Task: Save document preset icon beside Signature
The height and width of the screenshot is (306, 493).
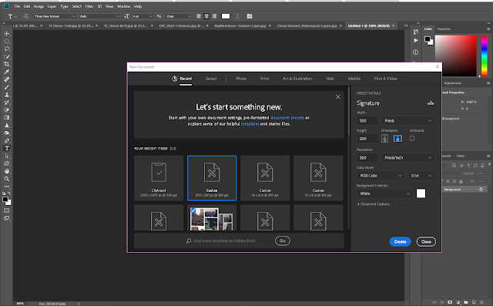Action: tap(431, 103)
